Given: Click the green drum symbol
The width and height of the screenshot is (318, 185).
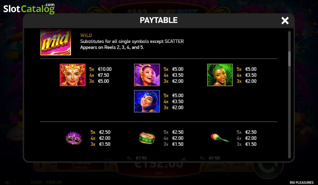Looking at the screenshot, I should coord(147,138).
